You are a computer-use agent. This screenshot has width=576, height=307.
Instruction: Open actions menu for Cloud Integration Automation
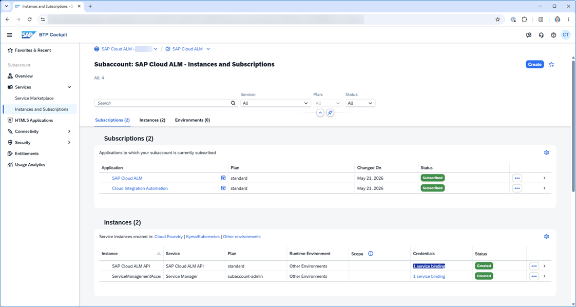coord(517,188)
